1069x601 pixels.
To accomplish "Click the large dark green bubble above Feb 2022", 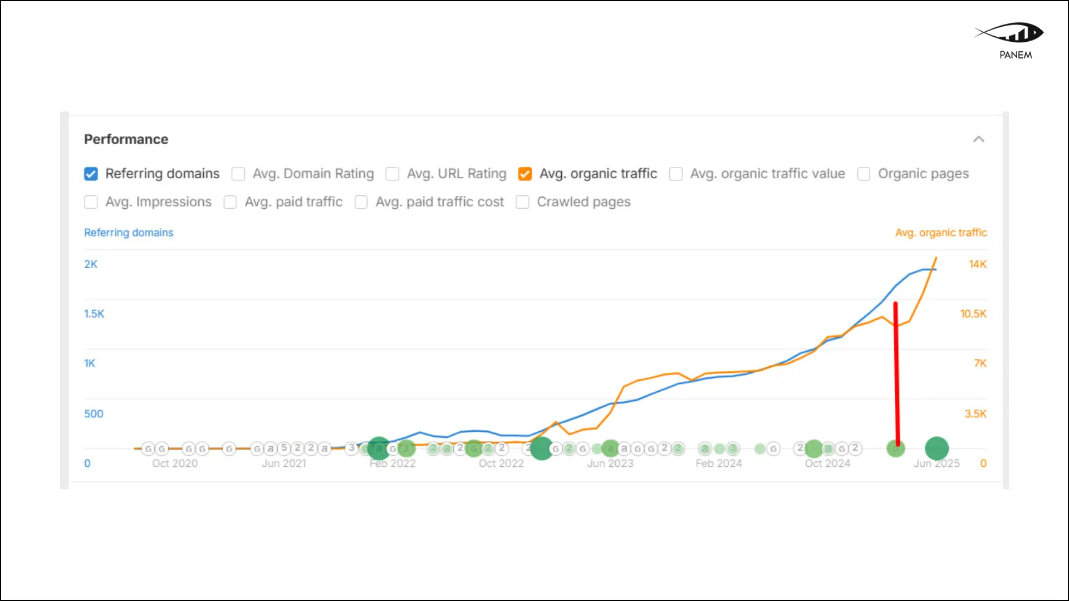I will tap(379, 448).
